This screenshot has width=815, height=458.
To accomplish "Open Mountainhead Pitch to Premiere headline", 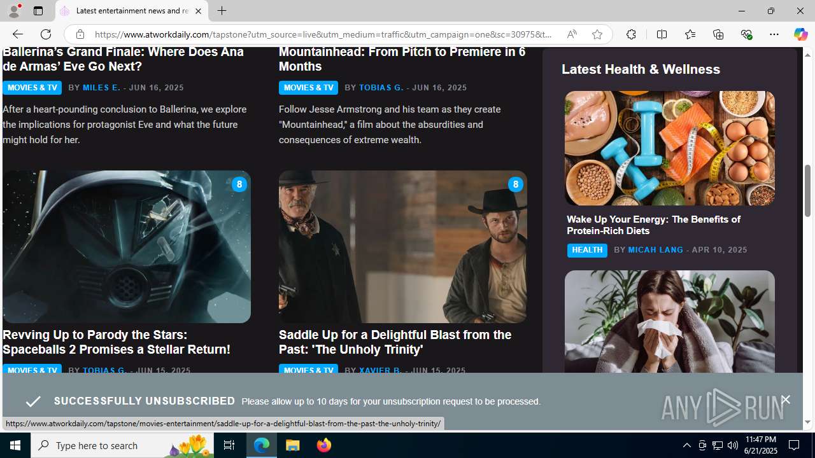I will click(402, 59).
